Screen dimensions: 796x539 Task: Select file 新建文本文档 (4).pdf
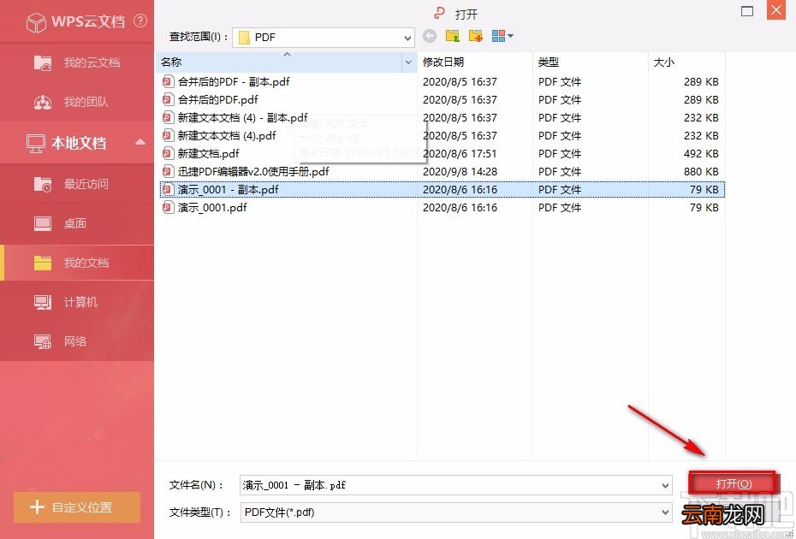(227, 135)
